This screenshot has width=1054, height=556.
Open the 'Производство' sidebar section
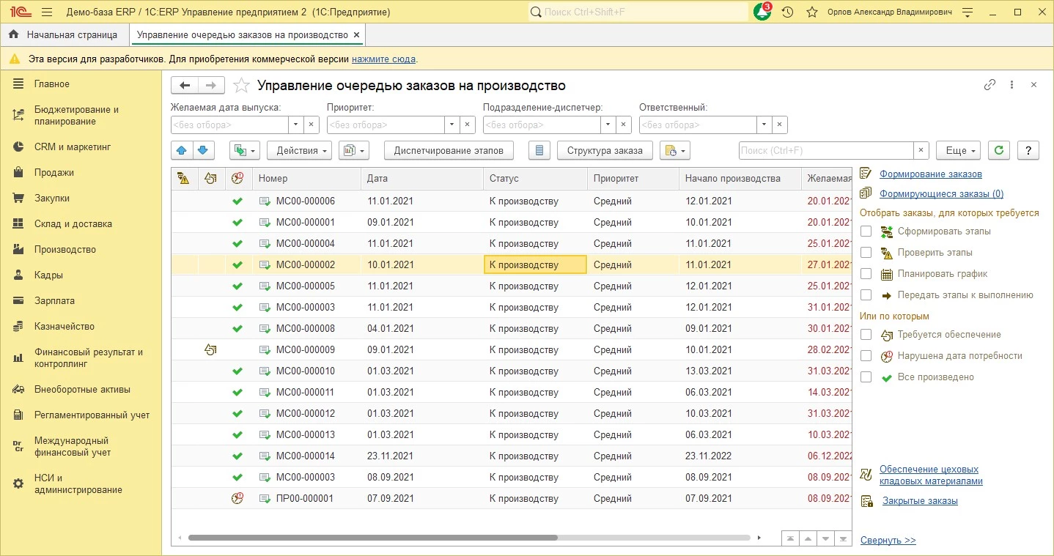point(65,250)
